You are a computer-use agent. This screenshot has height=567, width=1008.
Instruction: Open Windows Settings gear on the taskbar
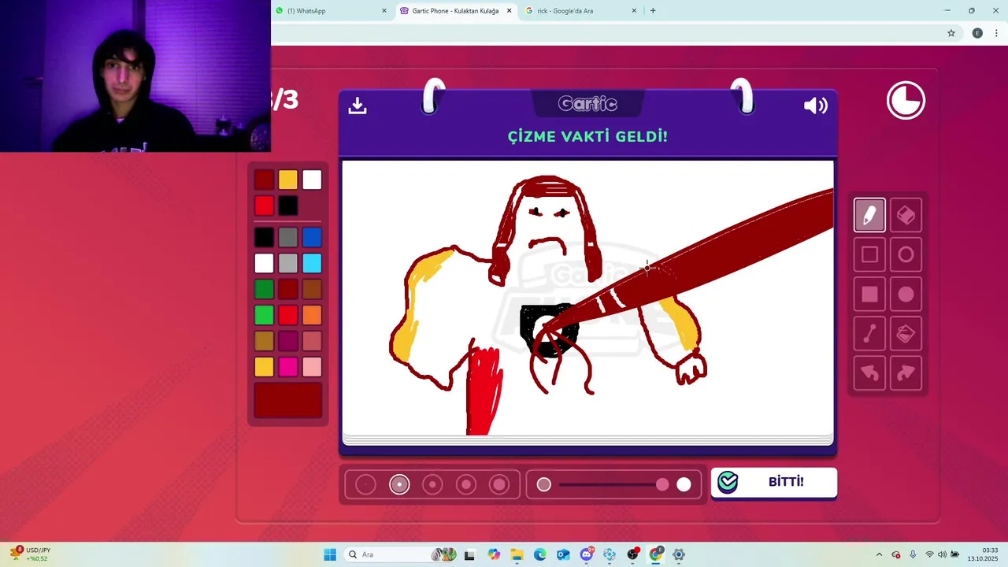pos(679,554)
